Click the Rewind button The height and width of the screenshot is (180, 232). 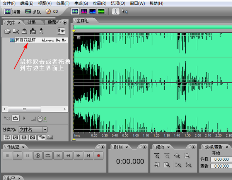[x=68, y=156]
